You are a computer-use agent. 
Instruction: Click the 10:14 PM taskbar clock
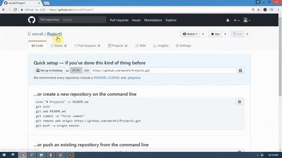point(273,155)
